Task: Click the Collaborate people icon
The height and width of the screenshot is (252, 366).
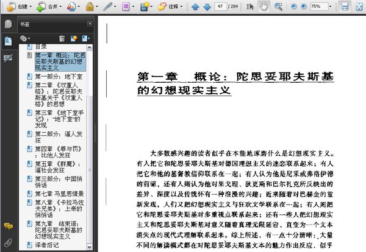Action: (71, 7)
